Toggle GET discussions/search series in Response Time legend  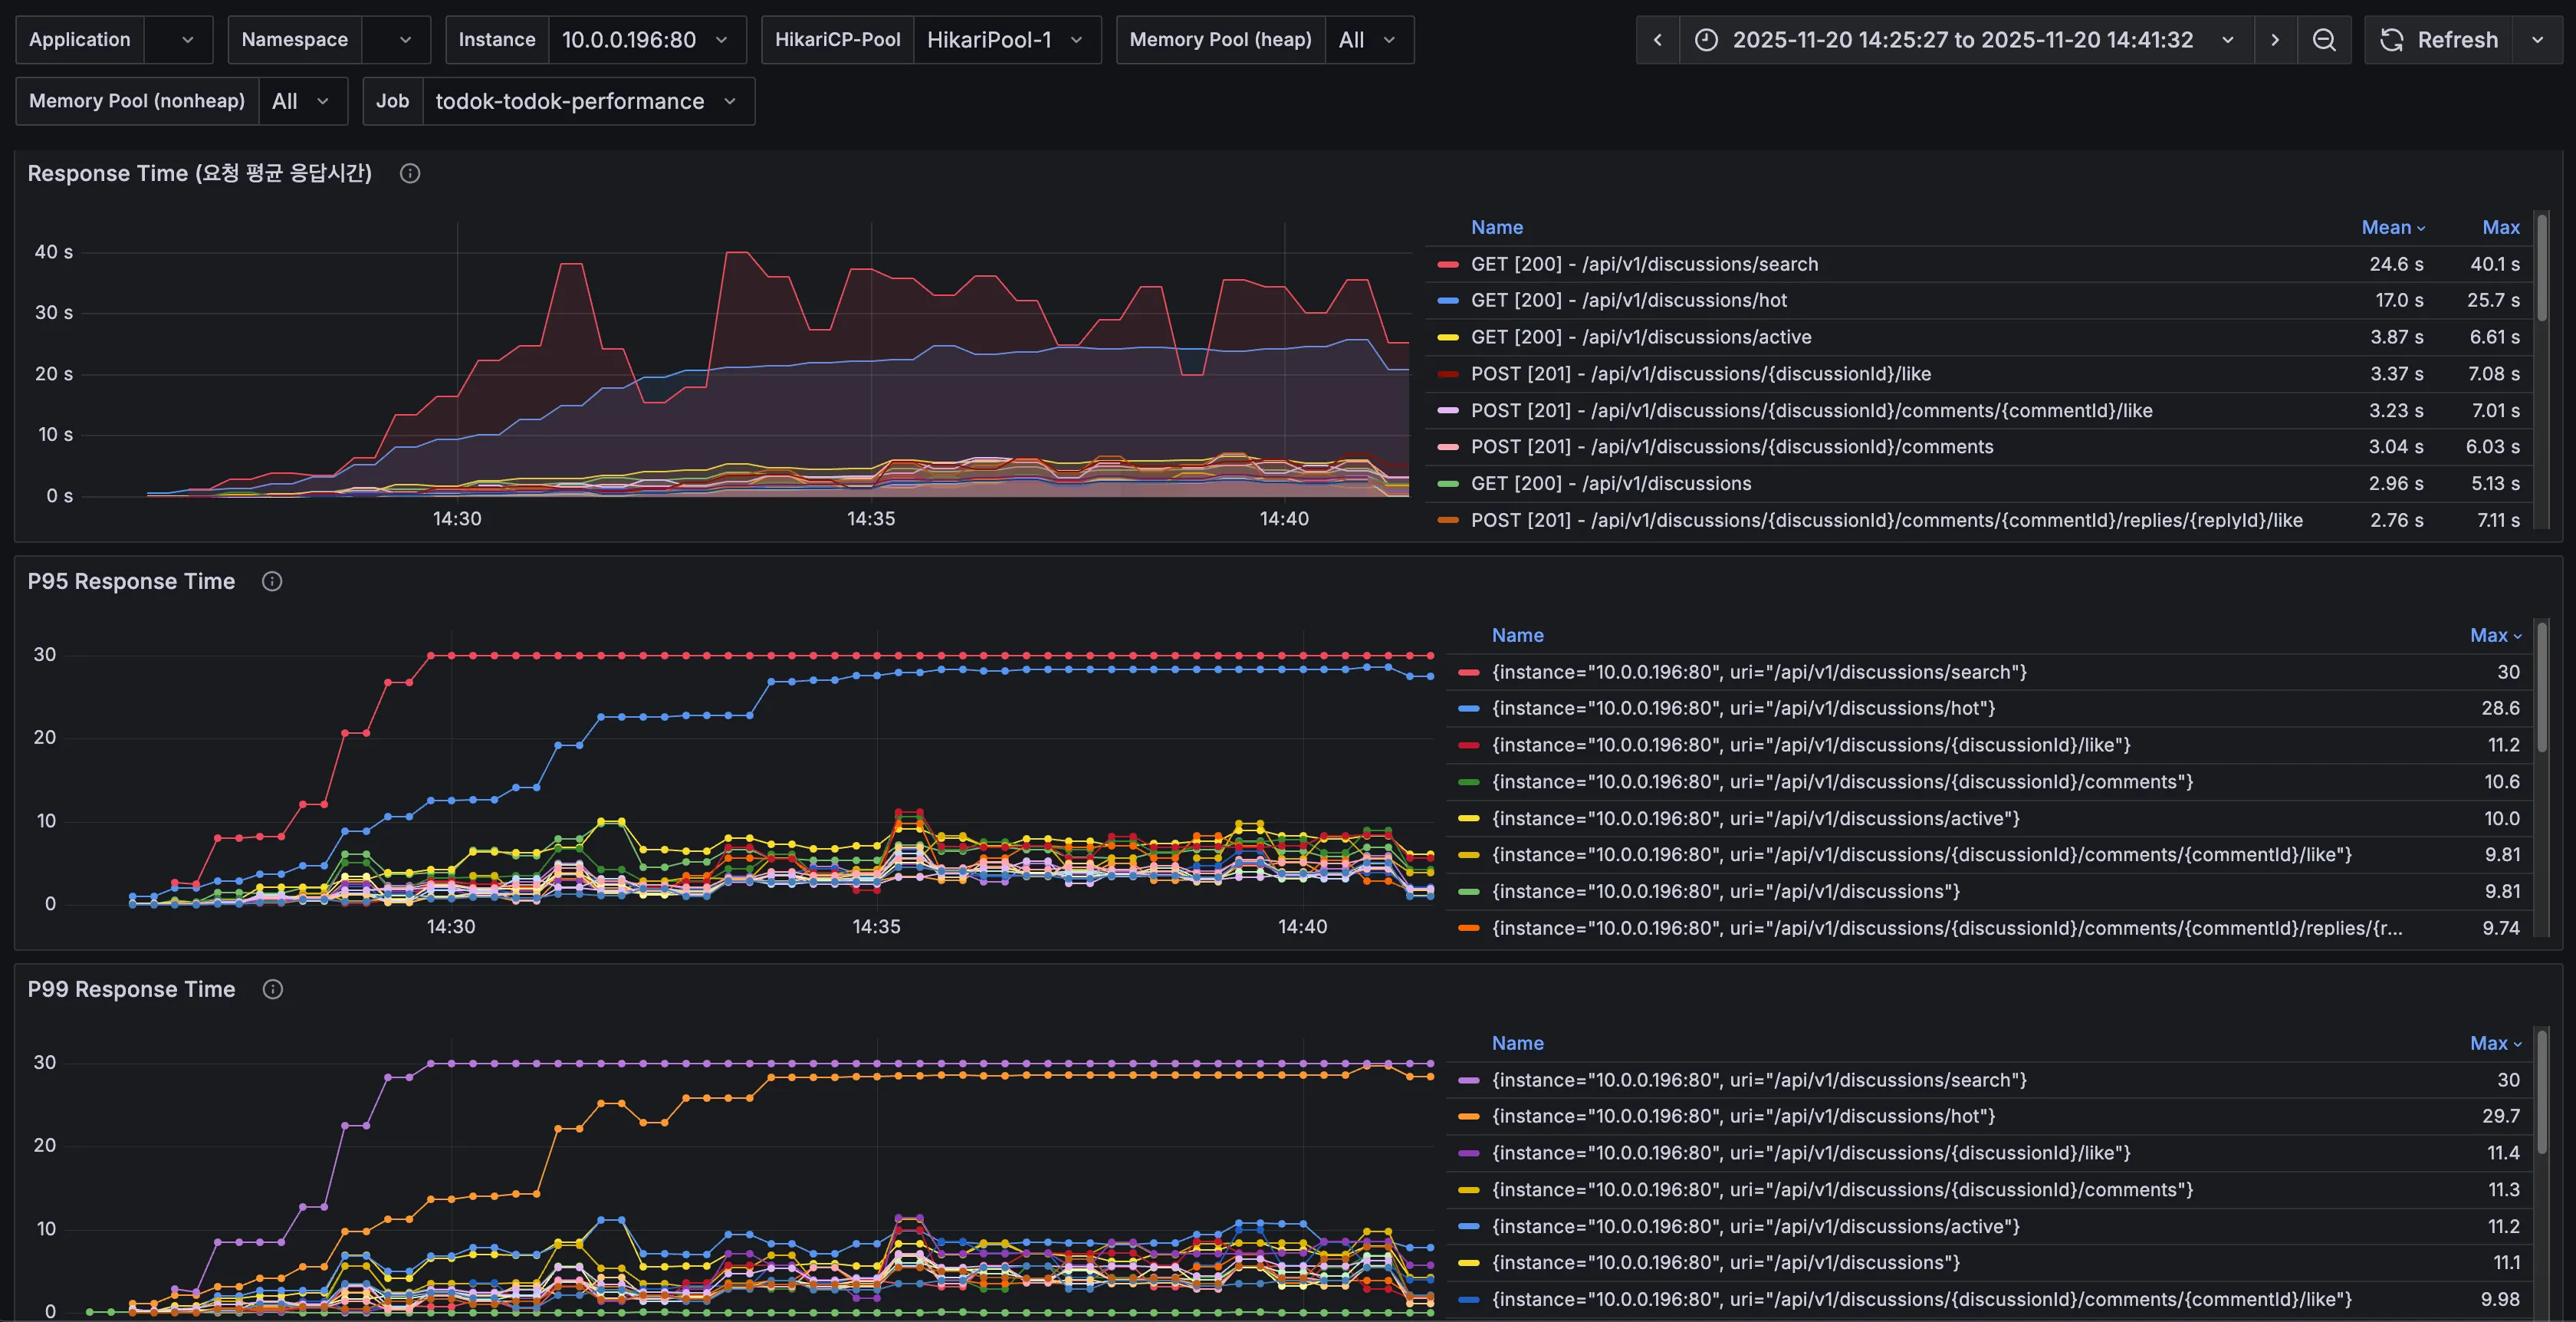click(x=1644, y=264)
